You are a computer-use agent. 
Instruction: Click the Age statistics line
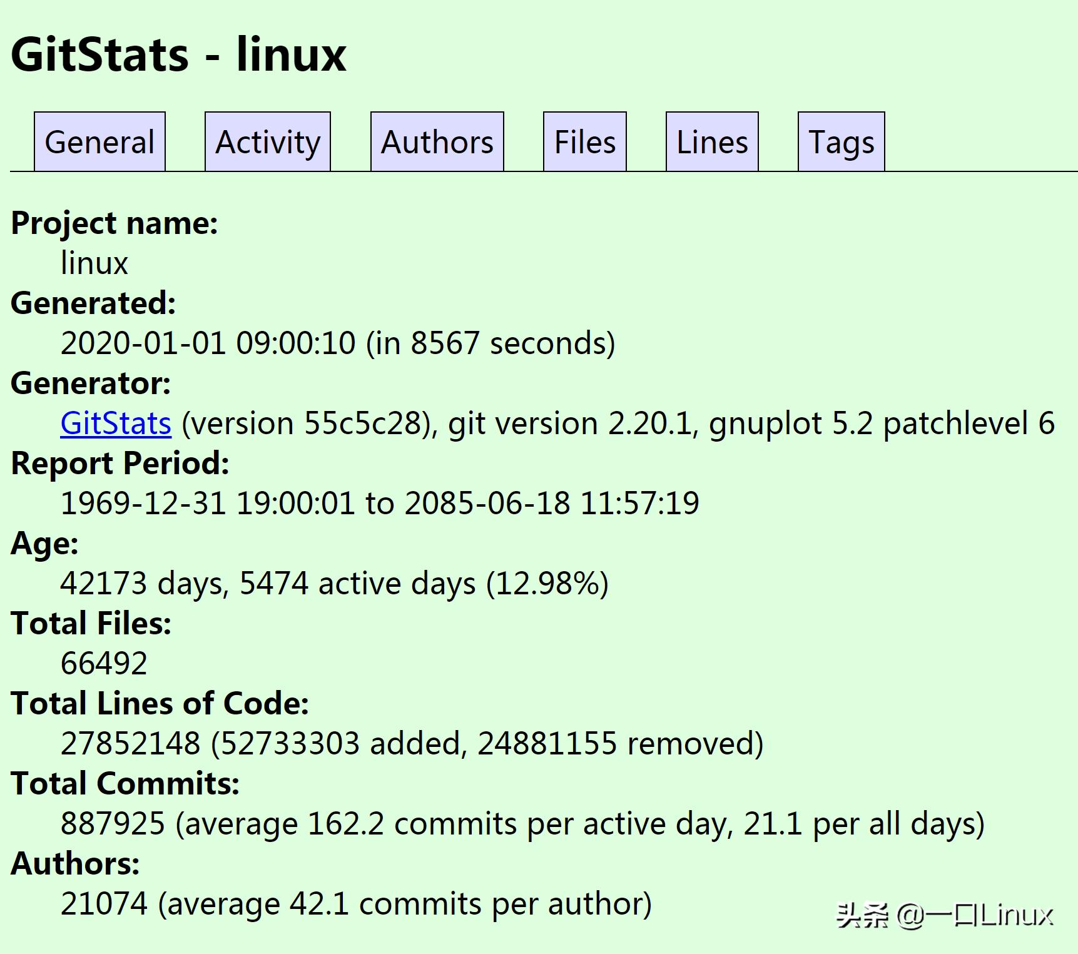pos(335,583)
